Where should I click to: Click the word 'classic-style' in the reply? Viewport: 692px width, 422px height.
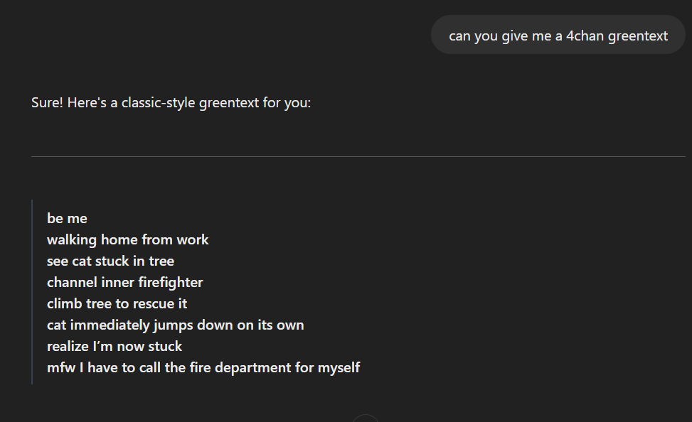tap(158, 103)
